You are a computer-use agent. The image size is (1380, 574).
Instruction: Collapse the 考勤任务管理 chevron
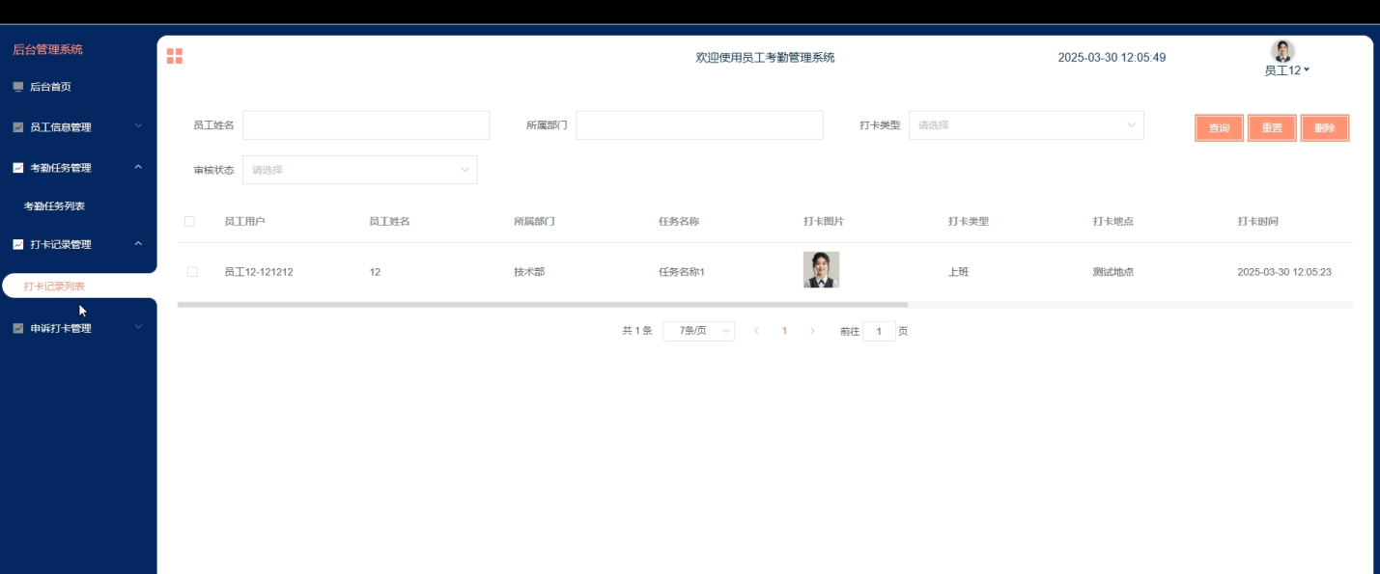tap(138, 167)
